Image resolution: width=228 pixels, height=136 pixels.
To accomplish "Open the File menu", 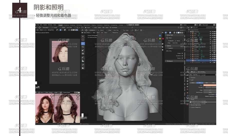I will [38, 25].
